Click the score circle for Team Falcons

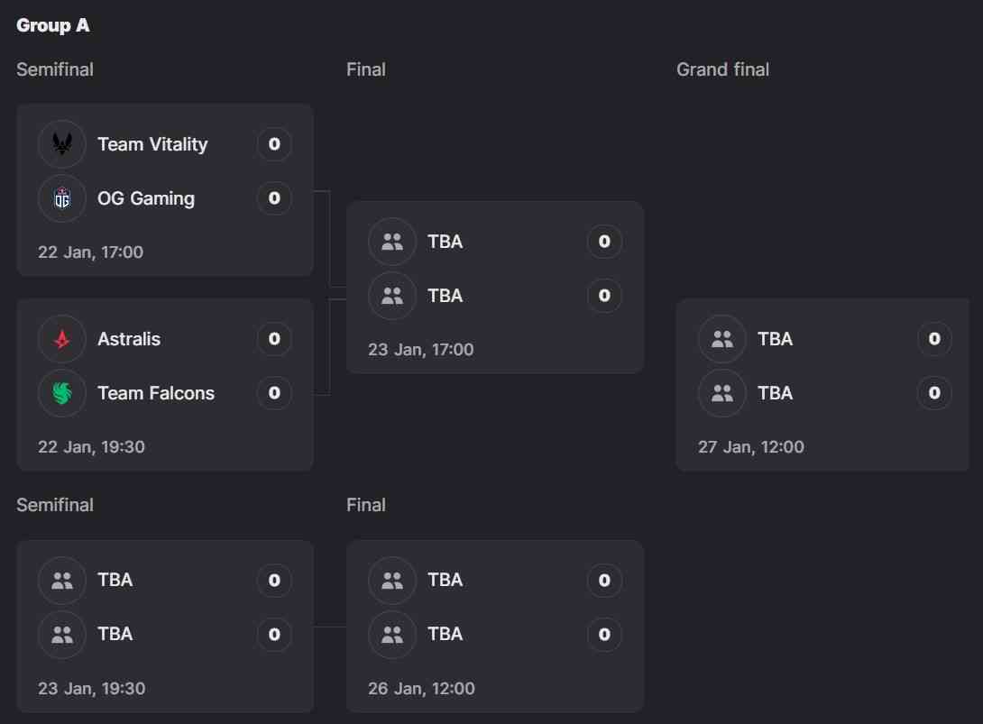[273, 393]
